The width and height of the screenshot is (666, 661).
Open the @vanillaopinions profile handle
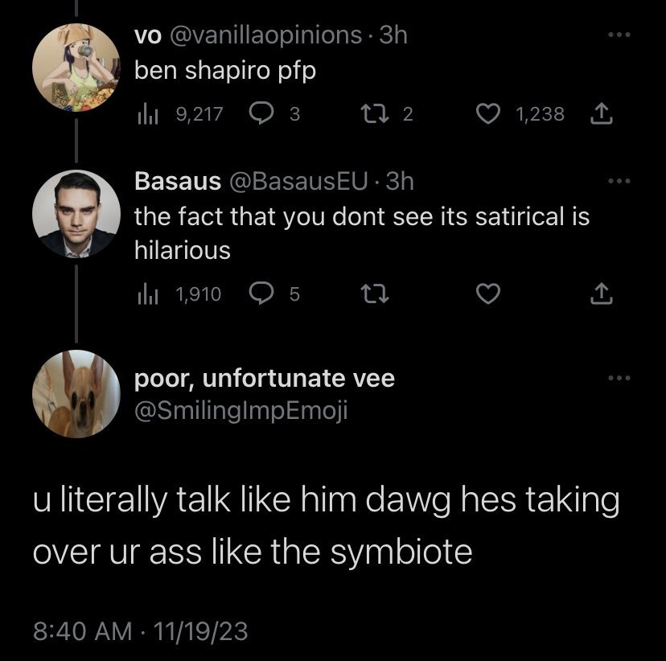click(264, 34)
